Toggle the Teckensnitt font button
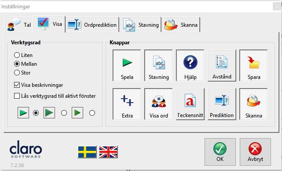Image resolution: width=282 pixels, height=171 pixels. pyautogui.click(x=190, y=104)
